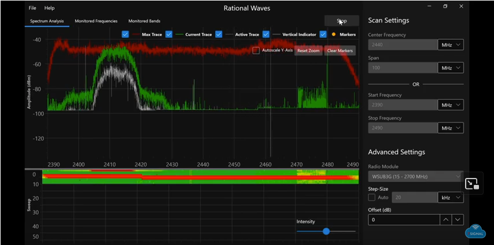Click the picture-in-picture overlay icon

(473, 184)
